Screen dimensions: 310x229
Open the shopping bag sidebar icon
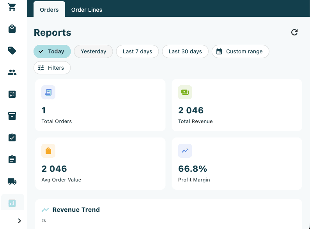pos(12,29)
